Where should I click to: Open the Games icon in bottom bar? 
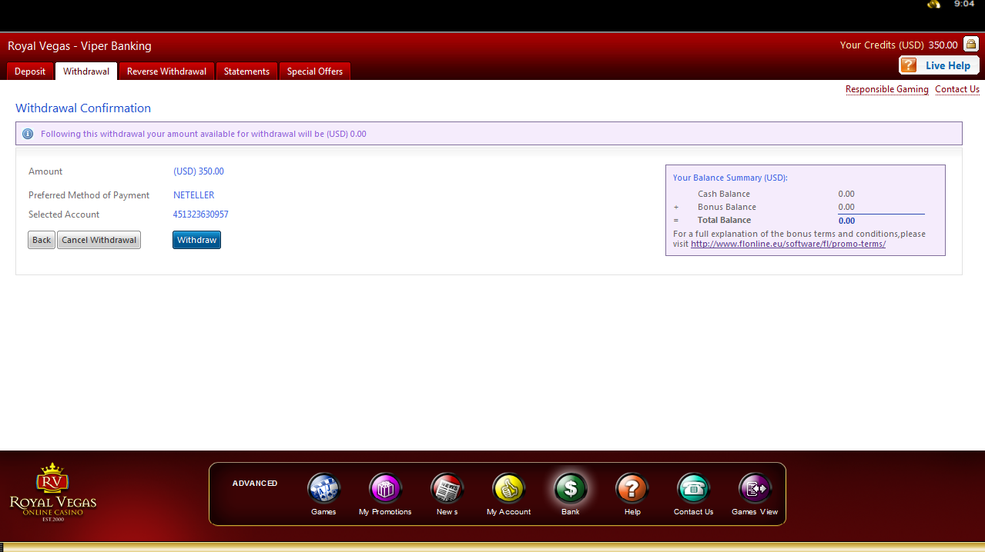coord(323,489)
